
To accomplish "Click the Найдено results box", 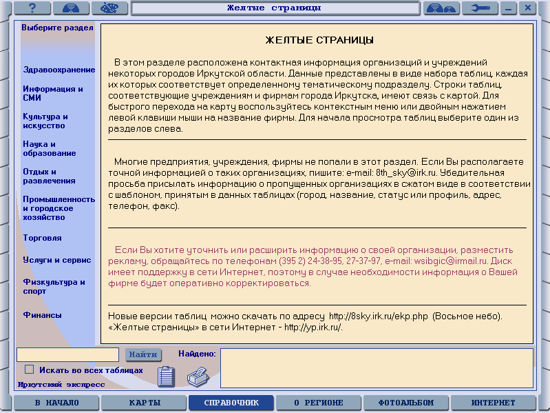I will [x=377, y=368].
